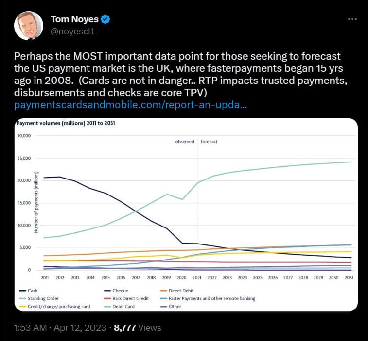This screenshot has height=341, width=368.
Task: Click the Tom Noyes display name
Action: 74,20
